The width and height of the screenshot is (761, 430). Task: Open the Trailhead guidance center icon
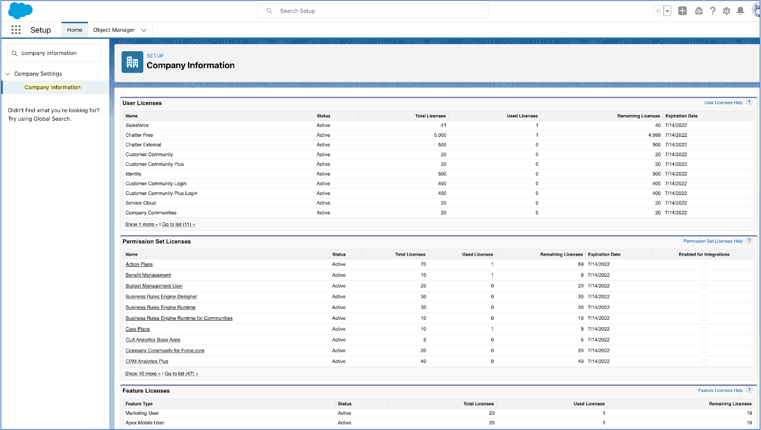tap(699, 10)
